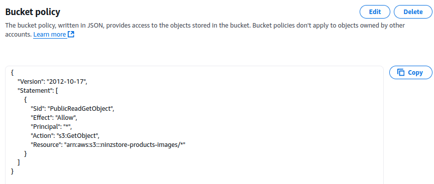Click the "Version" key in the policy
Viewport: 434px width, 184px height.
coord(30,82)
